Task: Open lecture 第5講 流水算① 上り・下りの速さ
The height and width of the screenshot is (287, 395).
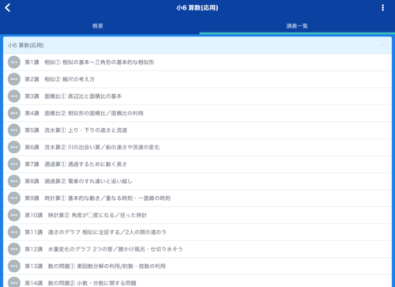Action: (x=197, y=130)
